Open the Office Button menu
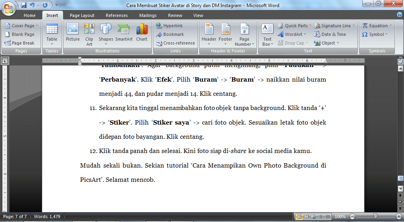Viewport: 404px width, 222px height. point(9,9)
